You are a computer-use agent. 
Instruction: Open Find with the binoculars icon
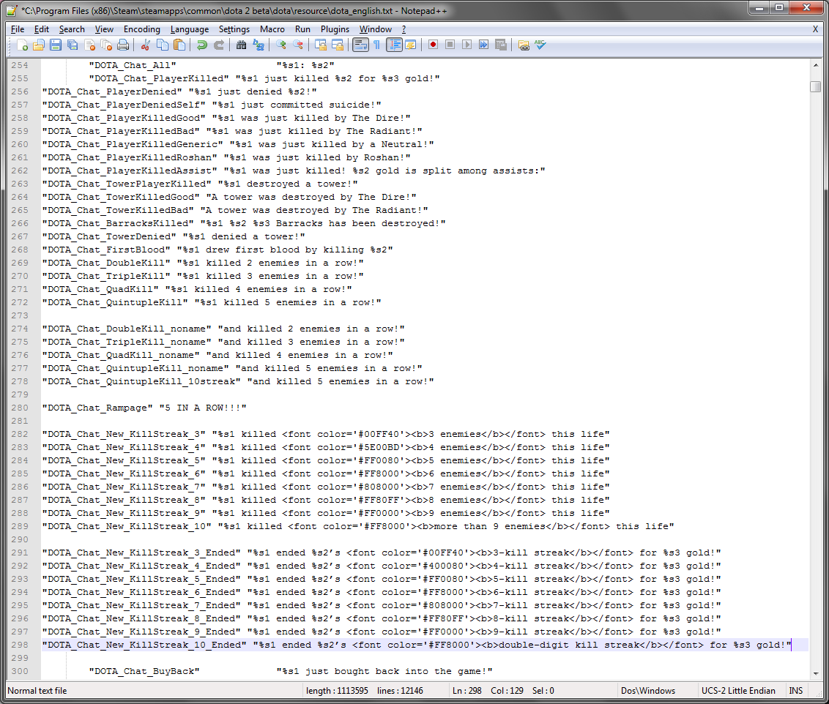pyautogui.click(x=241, y=45)
